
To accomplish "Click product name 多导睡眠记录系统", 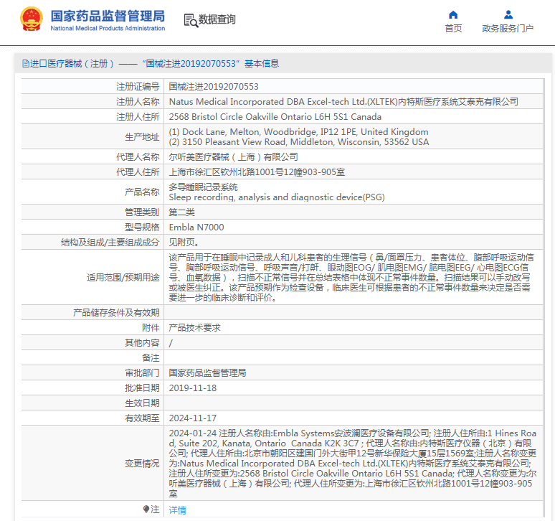I will (x=203, y=187).
